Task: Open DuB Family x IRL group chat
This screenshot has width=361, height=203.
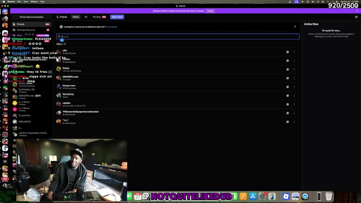Action: coord(31,91)
